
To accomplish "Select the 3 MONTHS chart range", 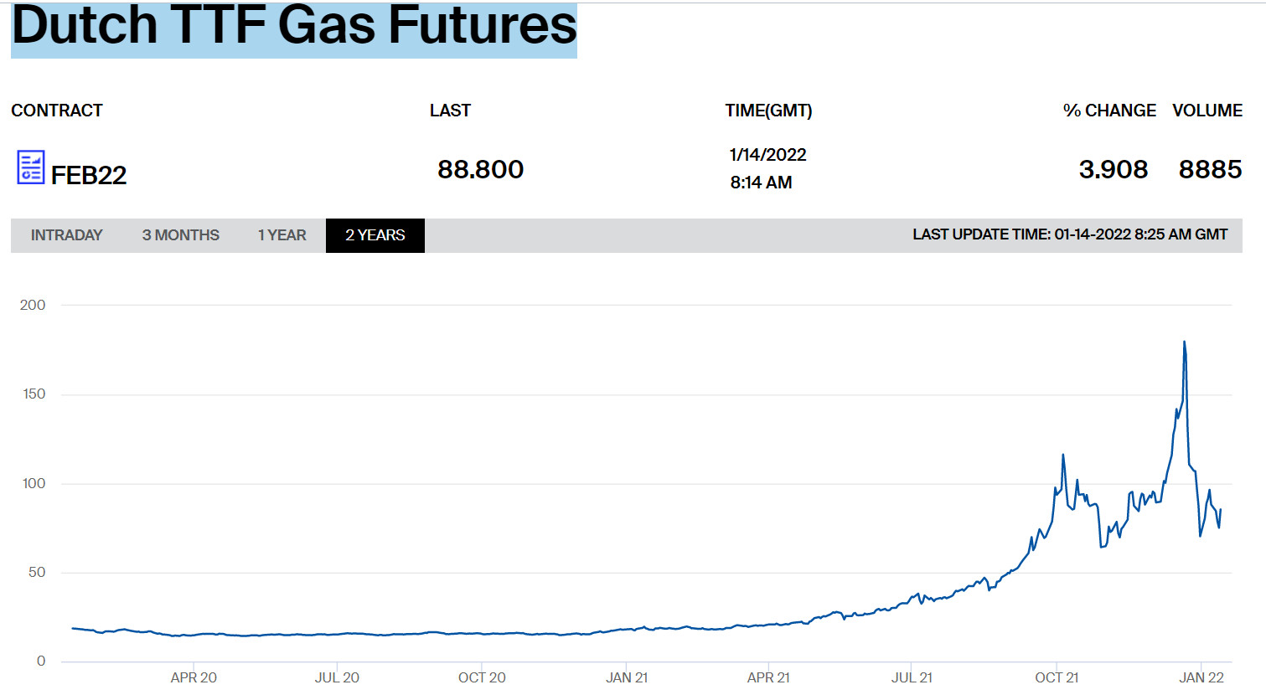I will 180,235.
